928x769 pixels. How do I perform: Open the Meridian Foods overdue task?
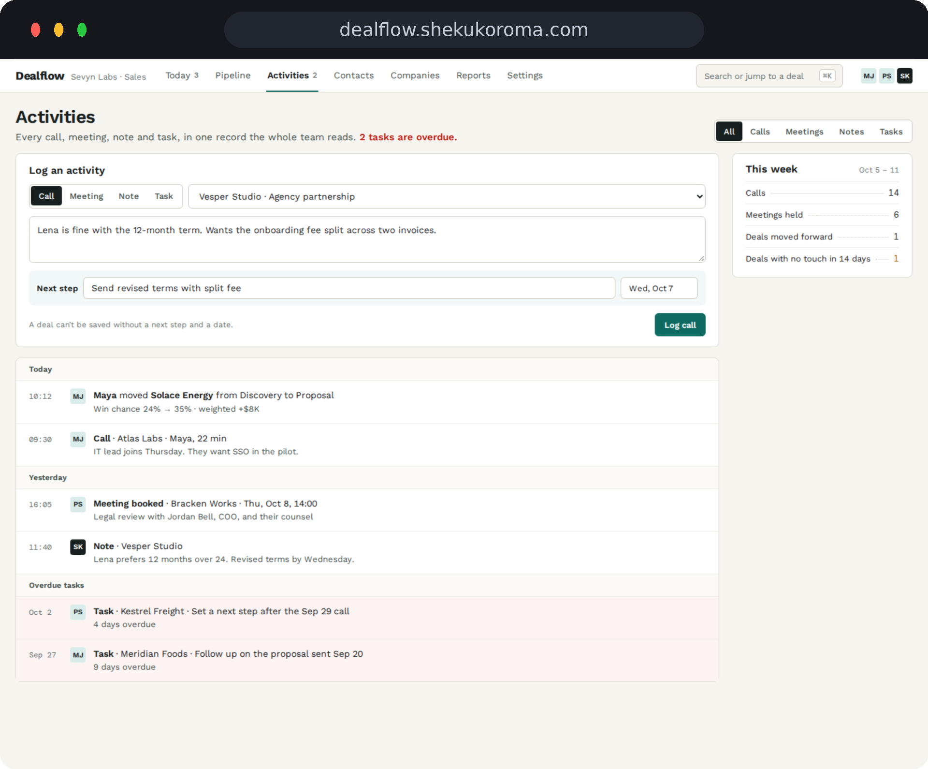pyautogui.click(x=367, y=660)
